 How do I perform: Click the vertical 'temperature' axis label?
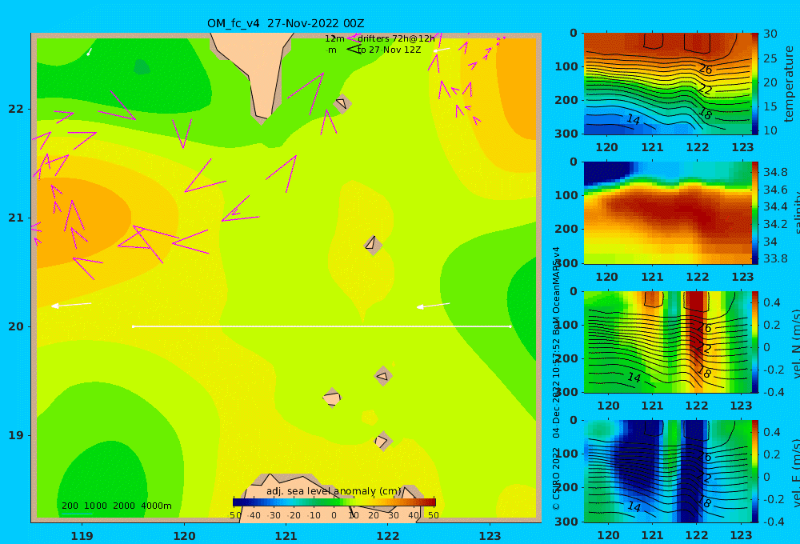789,84
